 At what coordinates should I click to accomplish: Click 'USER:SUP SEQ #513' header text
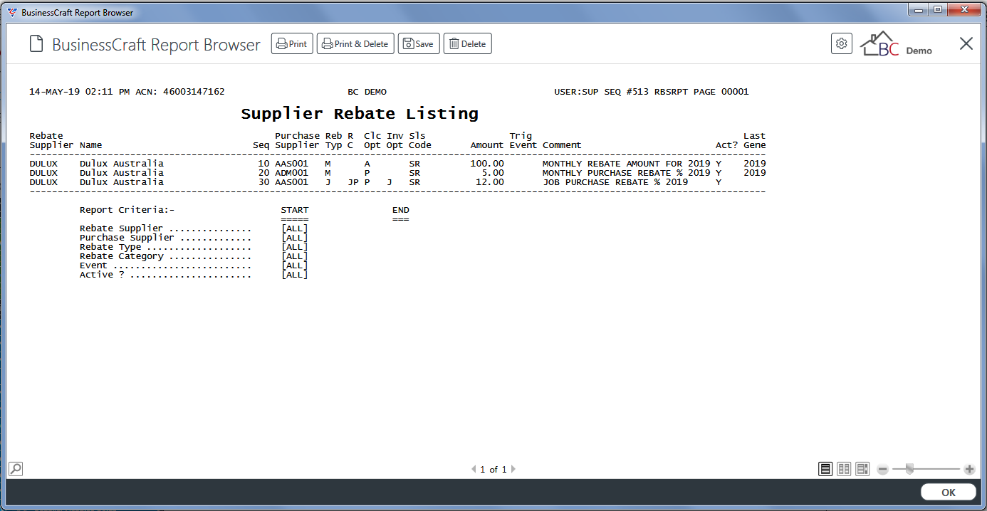tap(602, 92)
